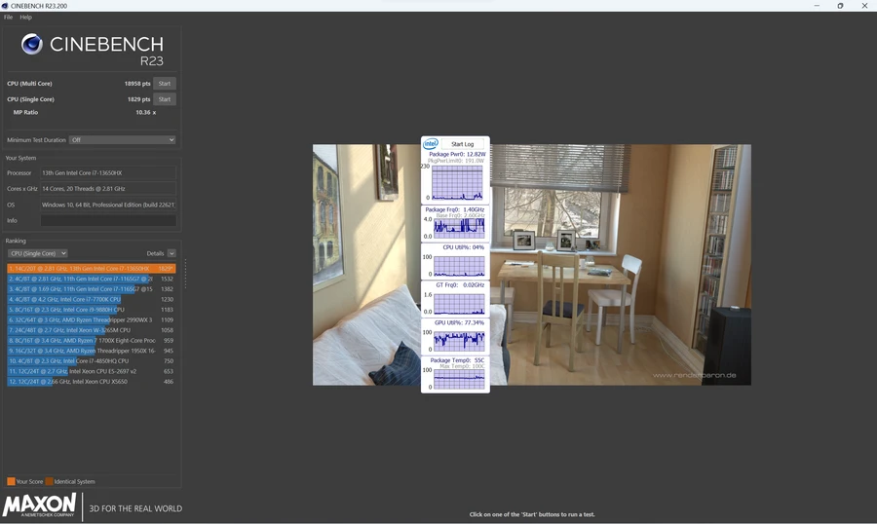Screen dimensions: 877x524
Task: Click the Cores x GHz field
Action: coord(108,188)
